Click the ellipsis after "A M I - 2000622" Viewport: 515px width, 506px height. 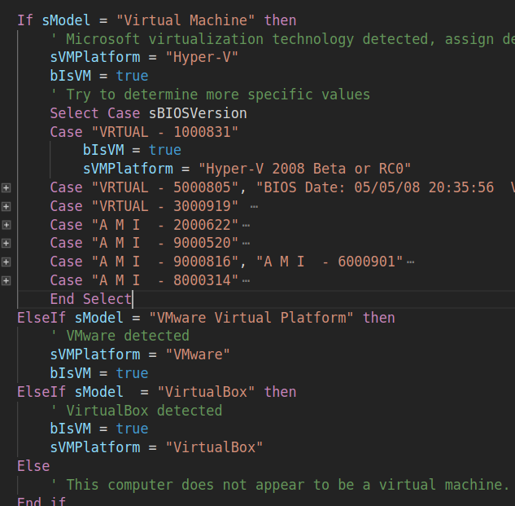pyautogui.click(x=246, y=225)
